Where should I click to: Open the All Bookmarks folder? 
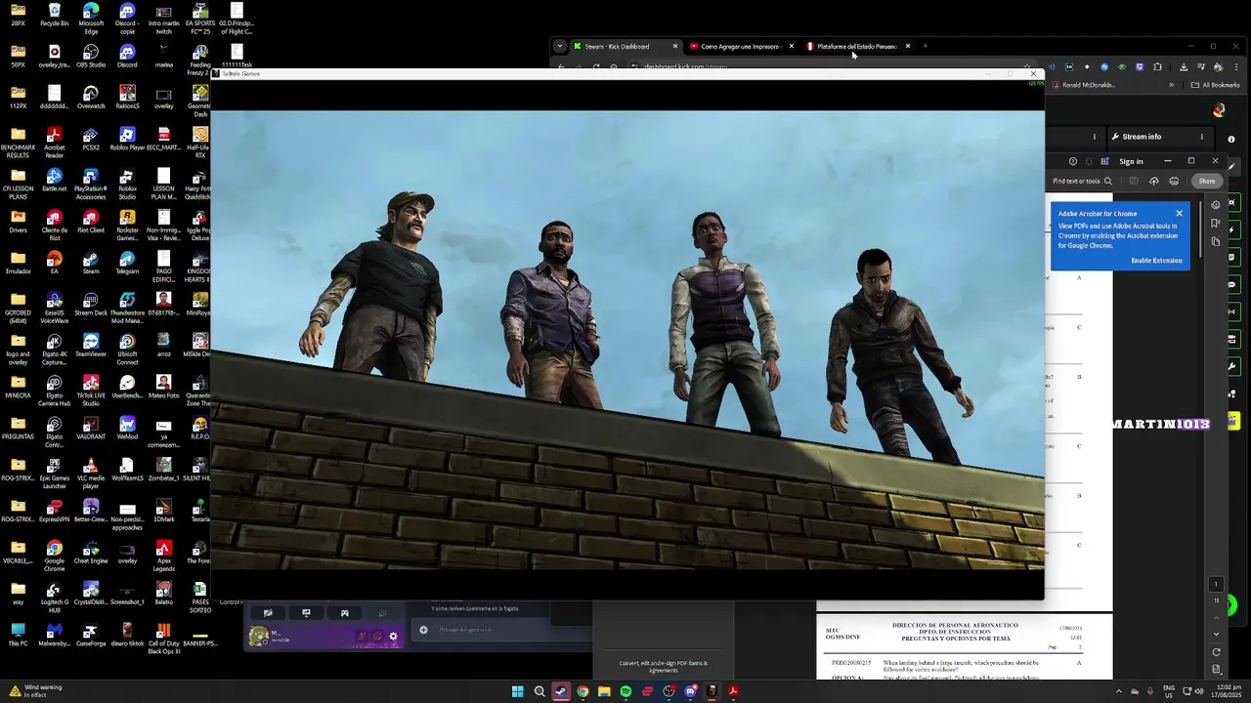point(1215,85)
